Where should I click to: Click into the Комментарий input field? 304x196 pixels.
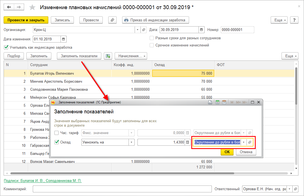(122, 189)
